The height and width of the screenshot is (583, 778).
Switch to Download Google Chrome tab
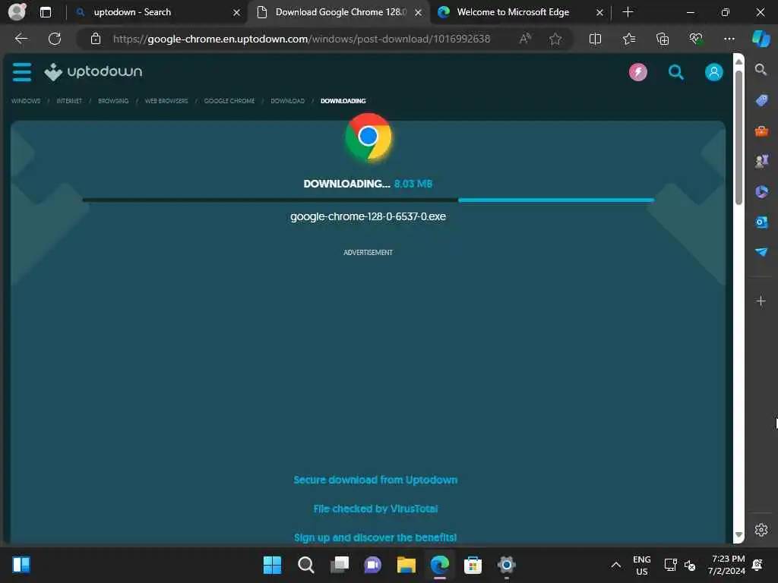click(340, 12)
